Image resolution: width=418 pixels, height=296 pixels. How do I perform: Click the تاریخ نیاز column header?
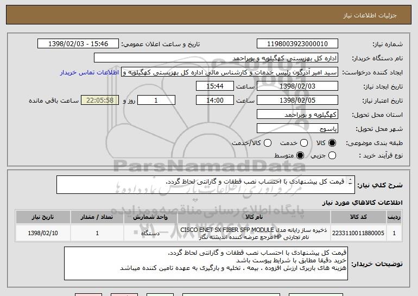pos(43,217)
